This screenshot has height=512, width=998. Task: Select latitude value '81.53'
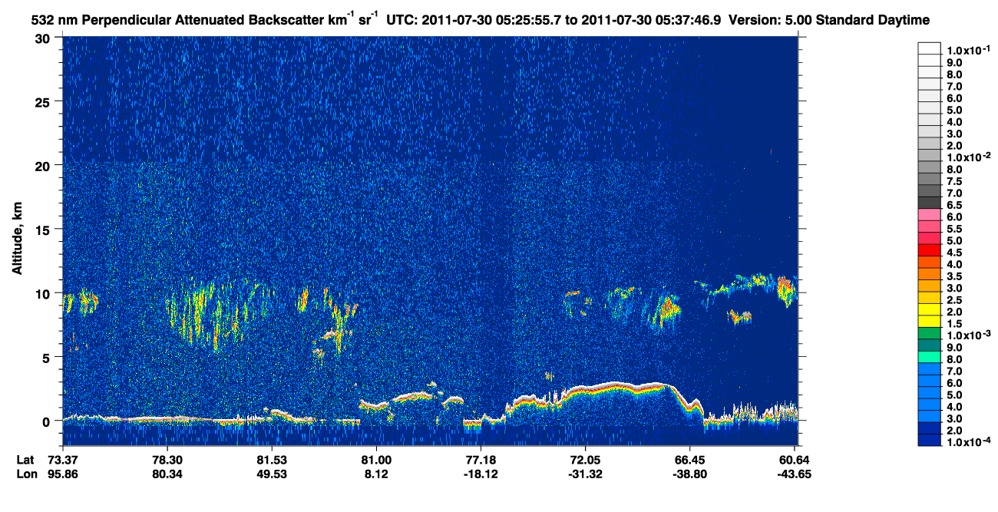pyautogui.click(x=271, y=459)
